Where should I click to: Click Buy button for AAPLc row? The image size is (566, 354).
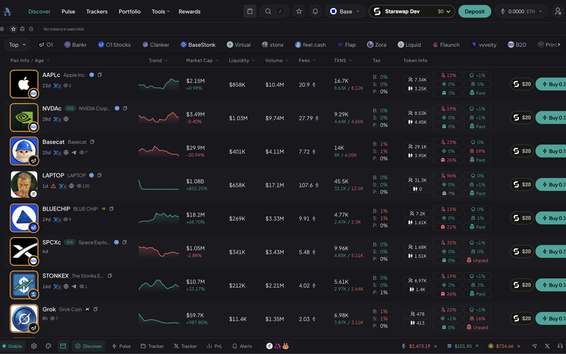(x=552, y=84)
